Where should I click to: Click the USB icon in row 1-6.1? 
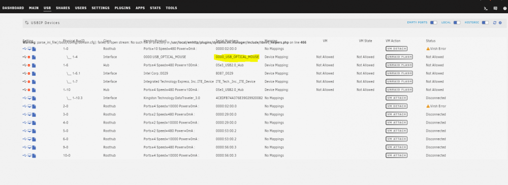pyautogui.click(x=24, y=74)
